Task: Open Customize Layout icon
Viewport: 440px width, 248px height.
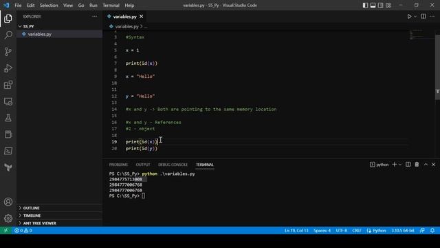Action: pos(388,6)
